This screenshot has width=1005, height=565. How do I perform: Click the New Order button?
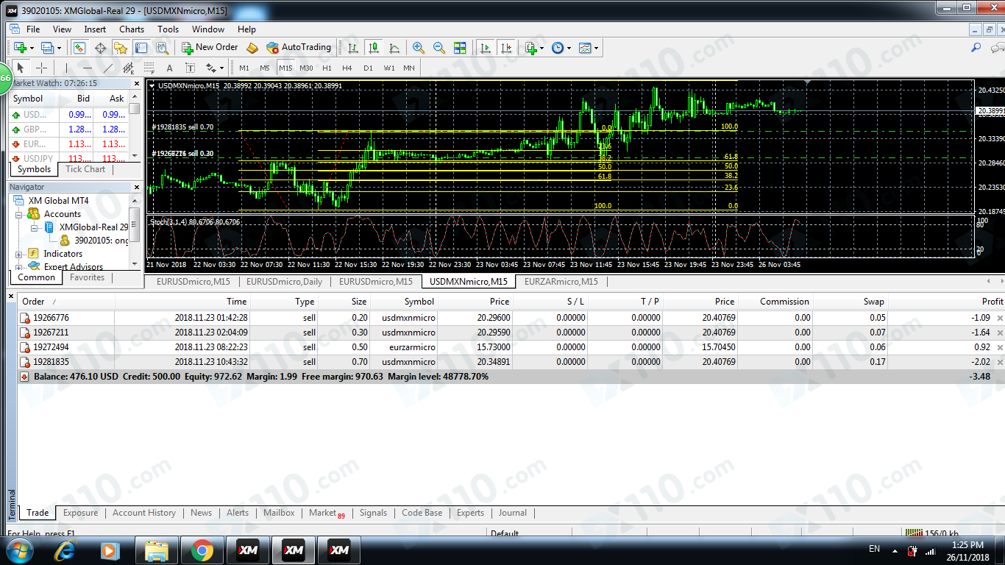(x=210, y=47)
